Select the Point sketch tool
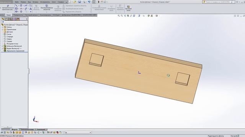Image resolution: width=245 pixels, height=137 pixels. click(31, 11)
